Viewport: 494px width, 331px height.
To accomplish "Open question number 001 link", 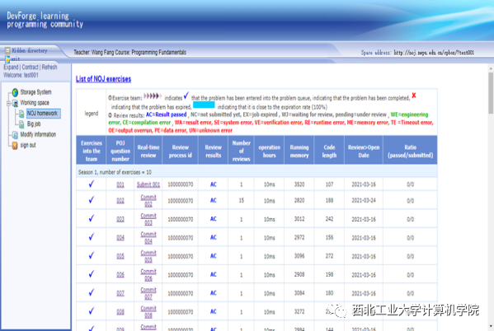I will (120, 184).
